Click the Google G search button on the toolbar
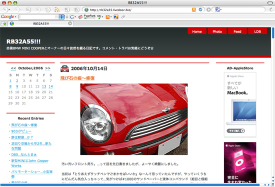275x187 pixels. (x=72, y=17)
